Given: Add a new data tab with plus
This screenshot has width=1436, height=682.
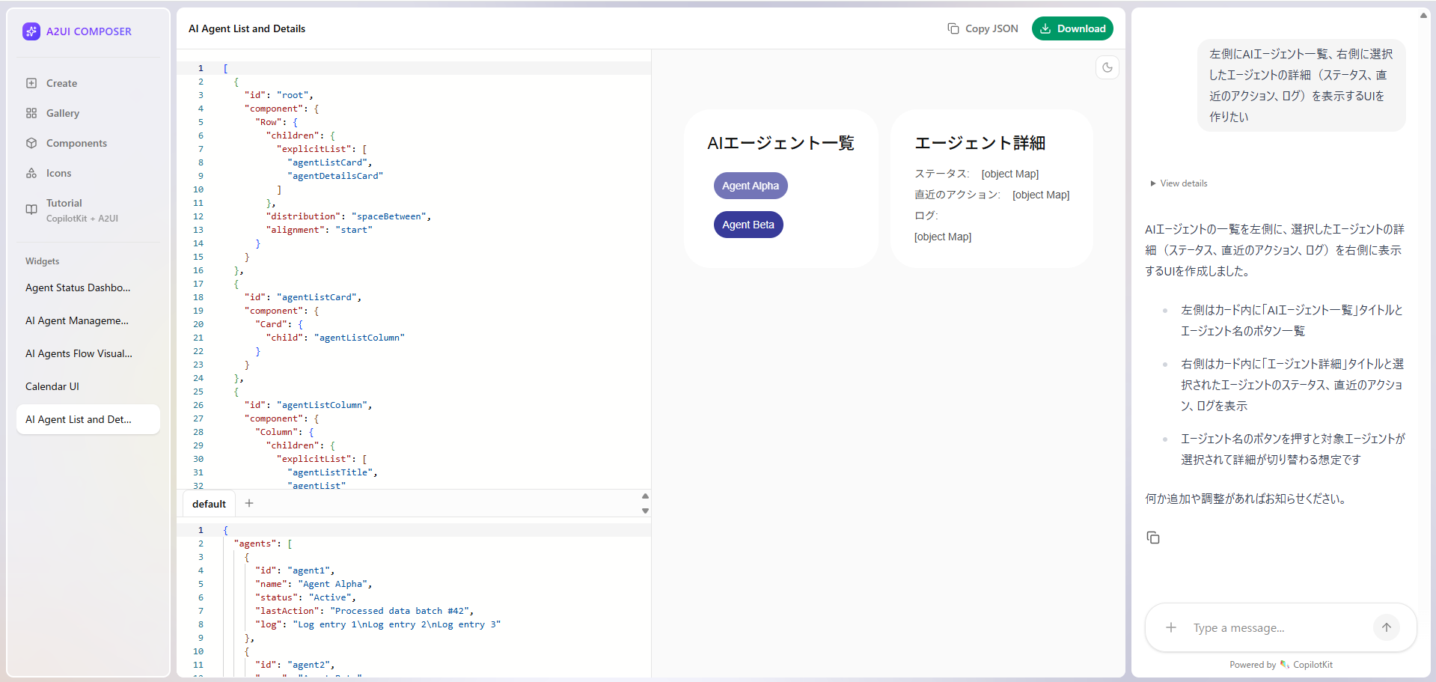Looking at the screenshot, I should tap(249, 503).
